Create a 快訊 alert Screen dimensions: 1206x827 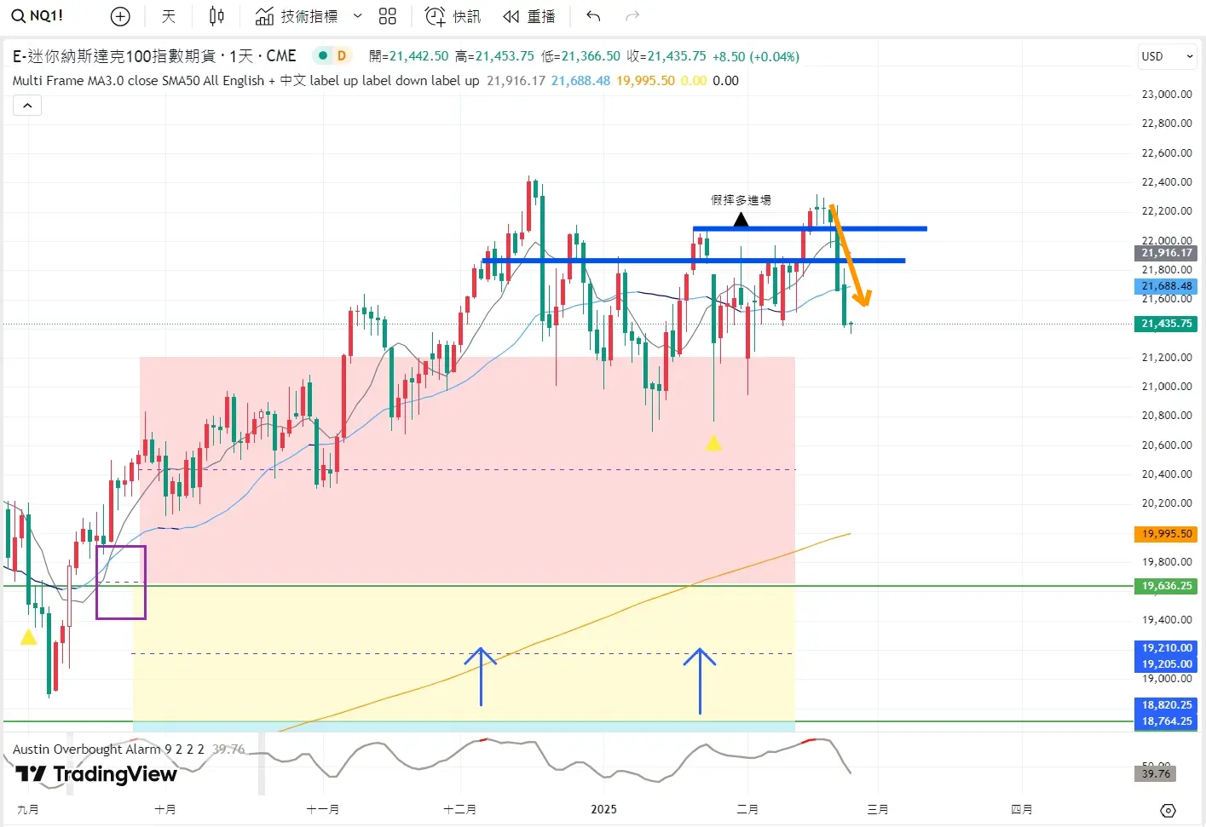tap(453, 16)
